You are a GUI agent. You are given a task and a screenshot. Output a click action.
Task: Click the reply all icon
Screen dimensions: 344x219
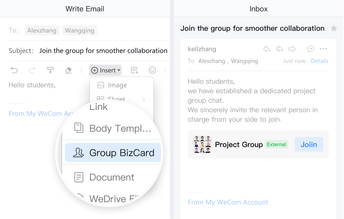279,49
